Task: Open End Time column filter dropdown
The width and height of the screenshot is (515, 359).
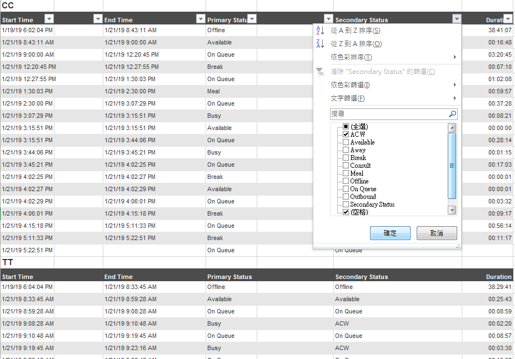Action: (201, 19)
